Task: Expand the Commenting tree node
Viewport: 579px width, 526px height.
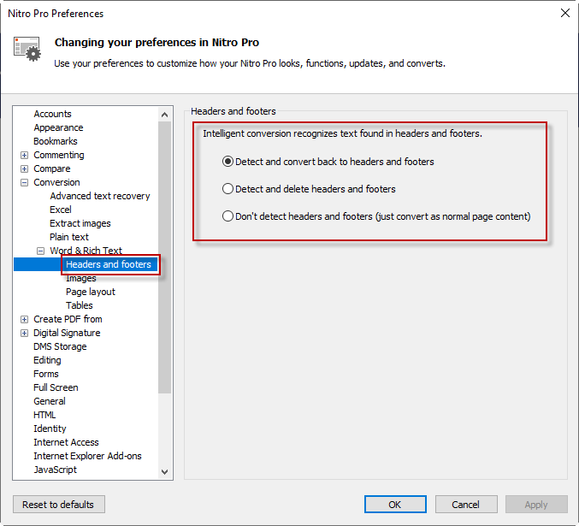Action: point(25,155)
